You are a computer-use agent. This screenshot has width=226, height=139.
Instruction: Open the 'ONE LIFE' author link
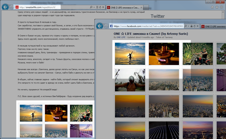[x=121, y=37]
